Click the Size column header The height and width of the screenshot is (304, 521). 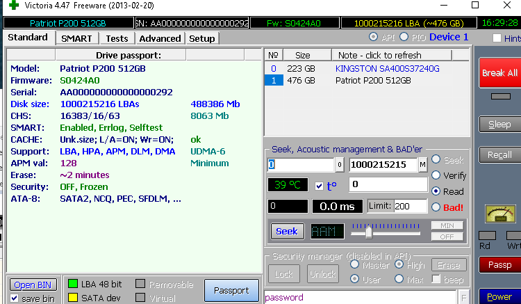(307, 55)
